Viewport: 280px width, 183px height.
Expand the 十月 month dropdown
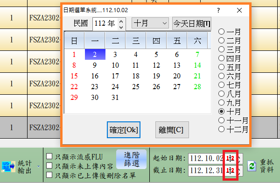(x=150, y=23)
